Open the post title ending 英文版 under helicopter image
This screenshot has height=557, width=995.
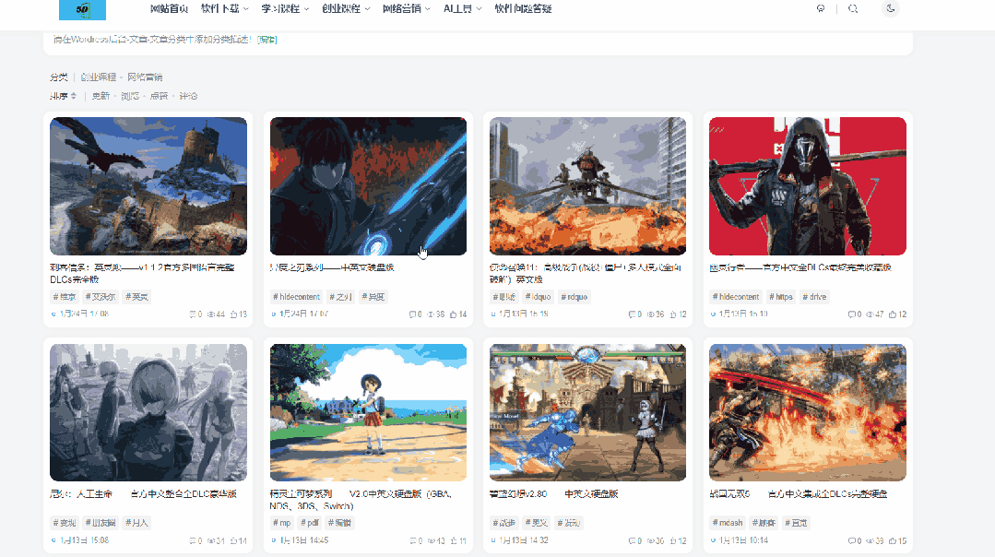click(x=585, y=273)
